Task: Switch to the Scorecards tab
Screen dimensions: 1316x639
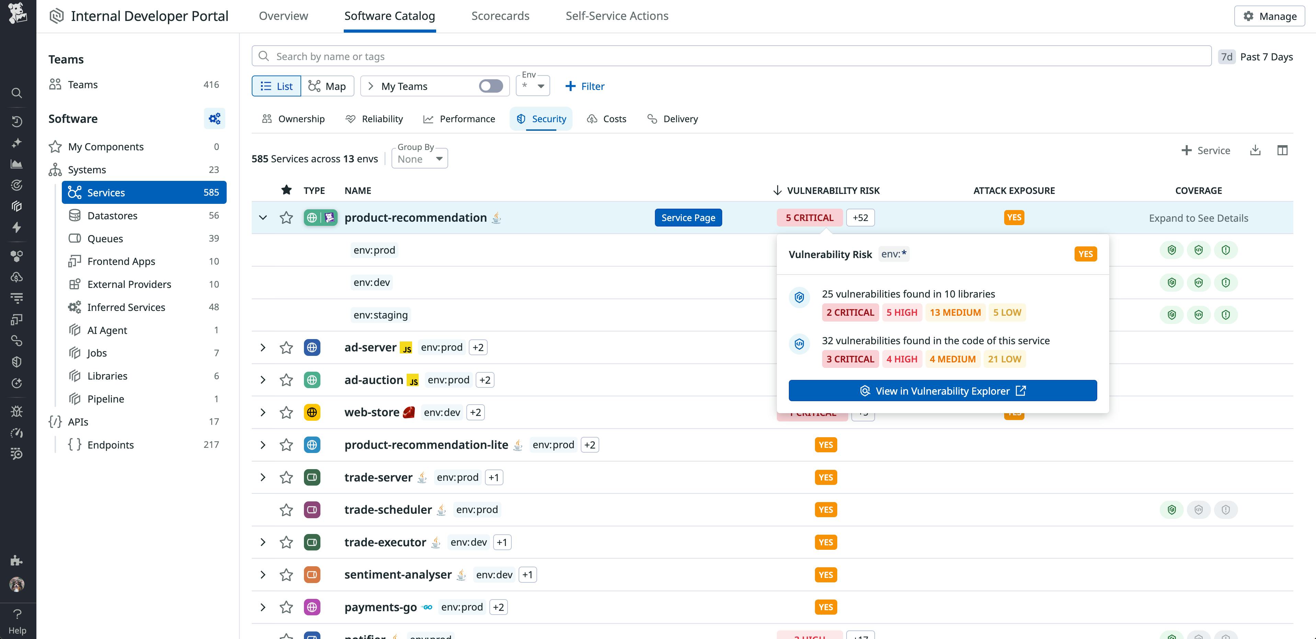Action: tap(501, 16)
